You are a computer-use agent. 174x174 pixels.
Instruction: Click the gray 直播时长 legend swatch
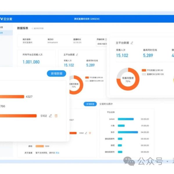click(144, 74)
